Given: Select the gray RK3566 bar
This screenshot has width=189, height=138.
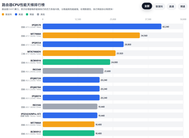Looking at the screenshot, I should coord(70,106).
